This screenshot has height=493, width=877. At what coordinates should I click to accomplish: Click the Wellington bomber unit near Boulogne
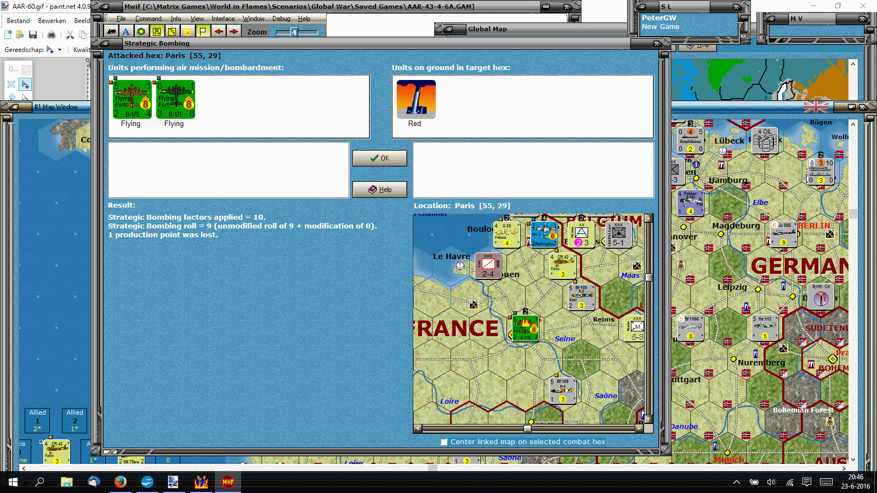544,234
